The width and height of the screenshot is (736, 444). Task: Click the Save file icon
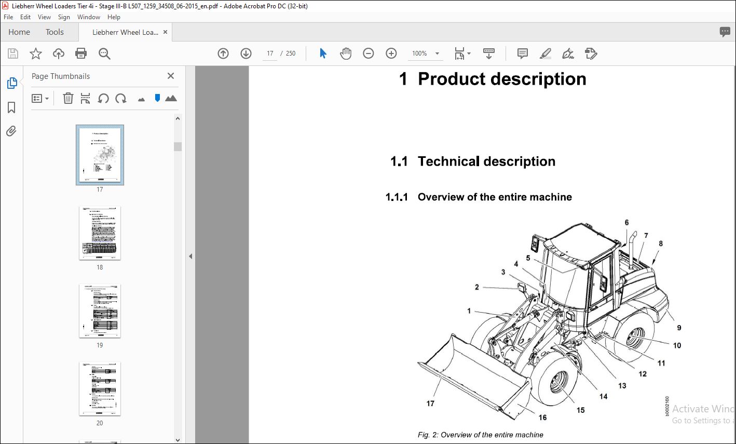(x=13, y=53)
